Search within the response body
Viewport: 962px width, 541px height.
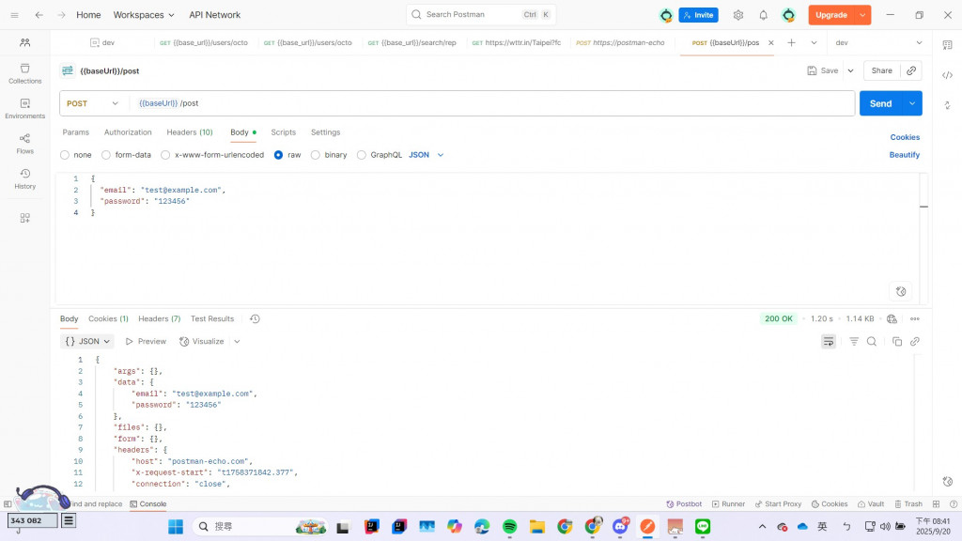(871, 341)
